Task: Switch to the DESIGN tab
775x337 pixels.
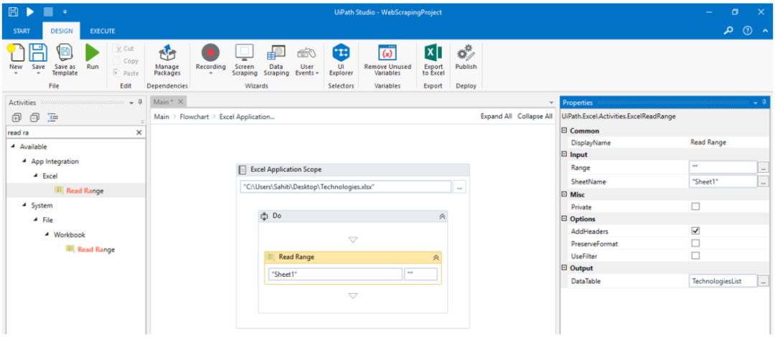Action: click(62, 31)
